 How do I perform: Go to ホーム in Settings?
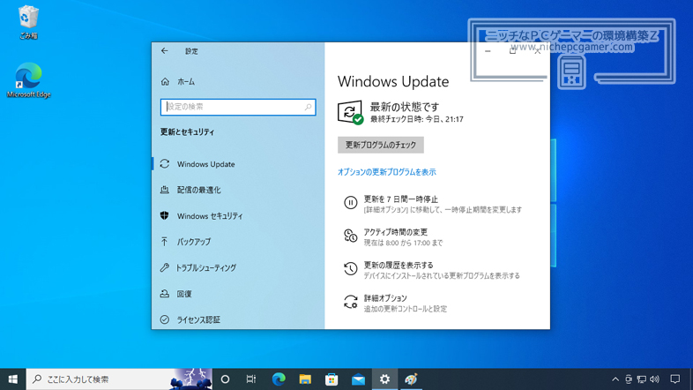186,82
